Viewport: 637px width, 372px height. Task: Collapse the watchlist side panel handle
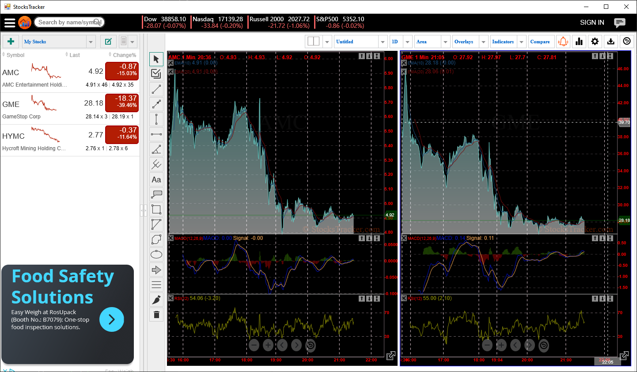[x=144, y=210]
